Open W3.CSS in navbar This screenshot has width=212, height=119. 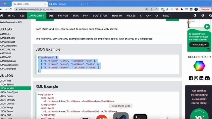point(131,16)
